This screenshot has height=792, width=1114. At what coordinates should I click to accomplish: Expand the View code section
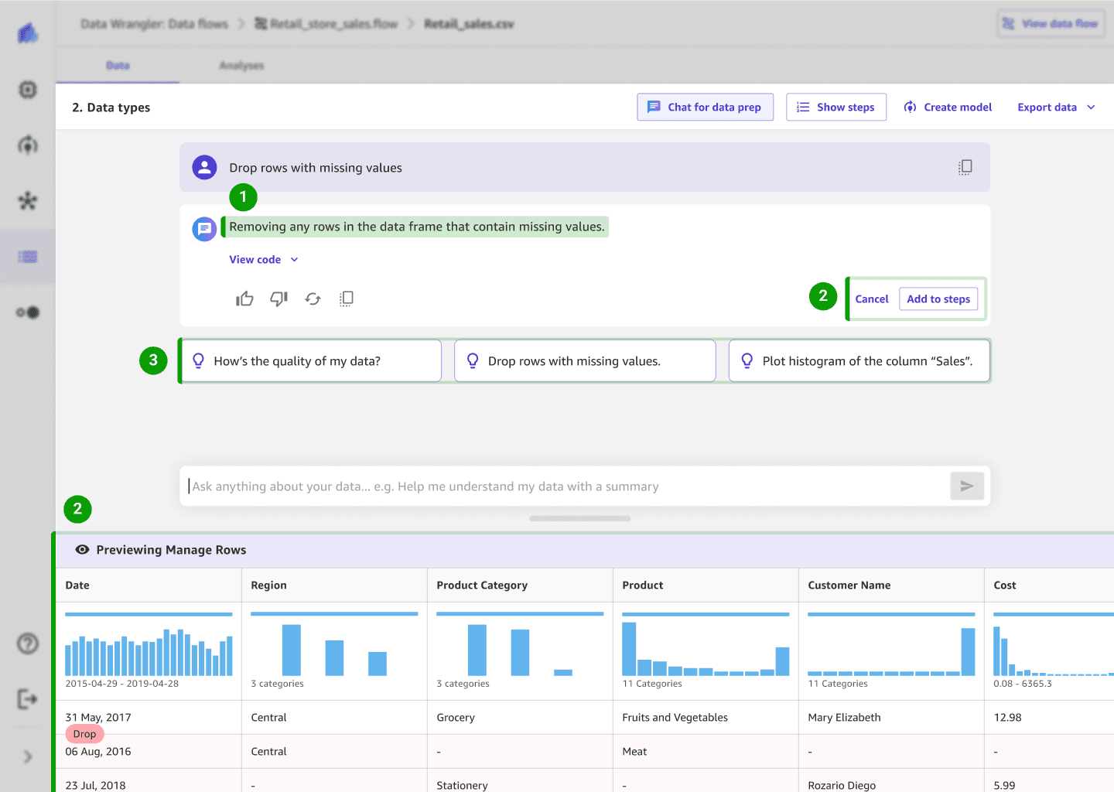click(264, 260)
